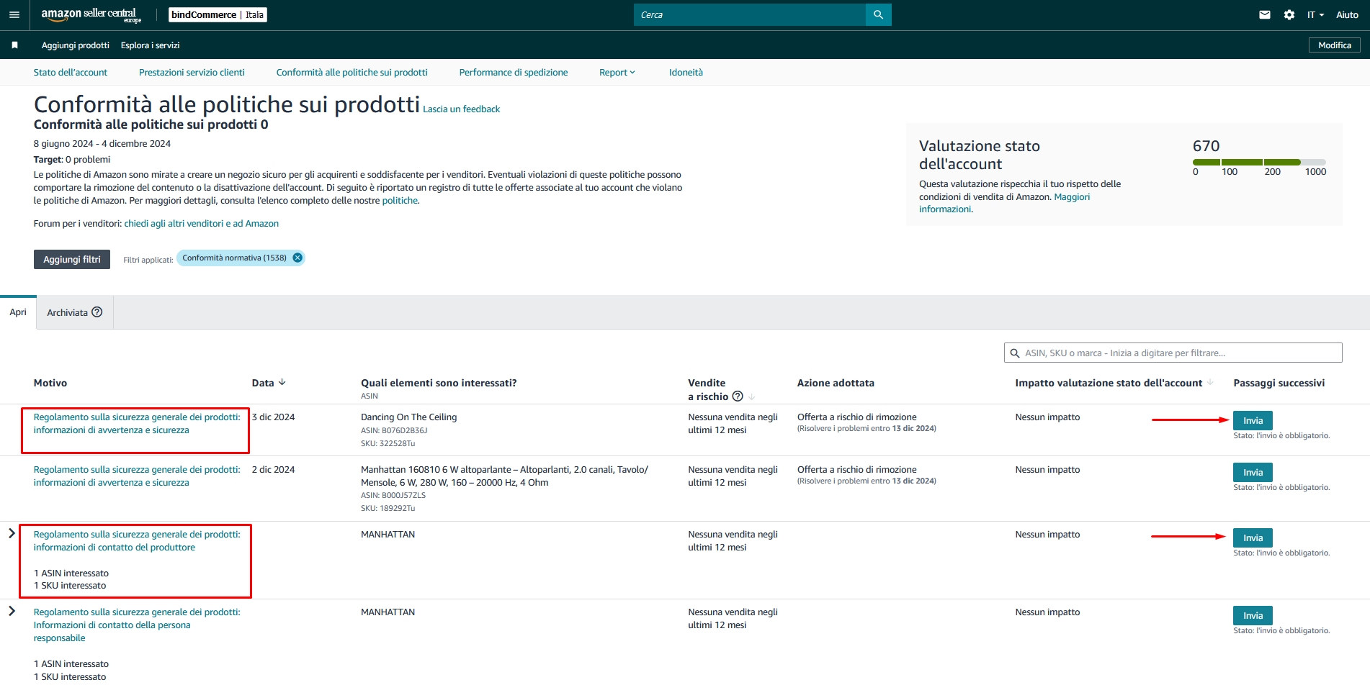1370x685 pixels.
Task: Remove the Conformità normativa filter chip
Action: [x=297, y=258]
